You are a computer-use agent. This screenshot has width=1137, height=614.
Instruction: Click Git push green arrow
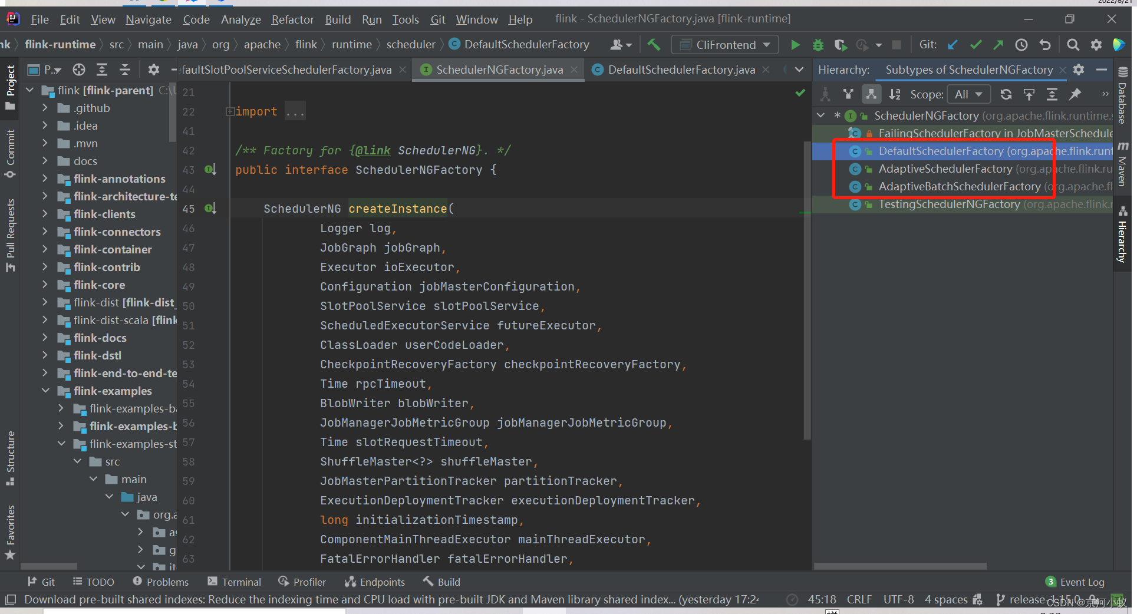(998, 45)
